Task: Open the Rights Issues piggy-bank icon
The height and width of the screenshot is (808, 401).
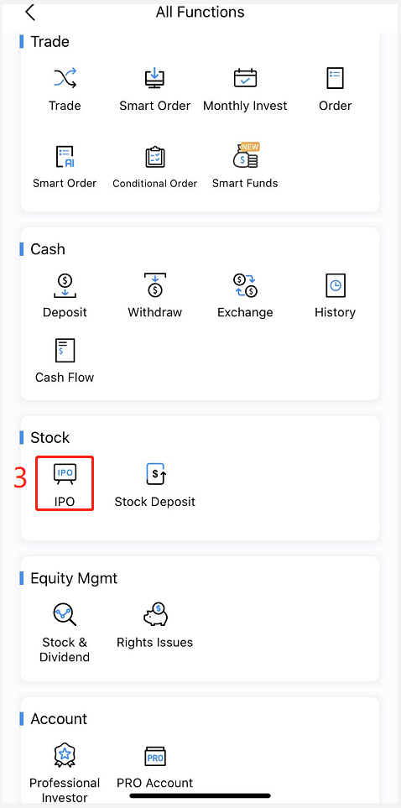Action: click(x=155, y=614)
